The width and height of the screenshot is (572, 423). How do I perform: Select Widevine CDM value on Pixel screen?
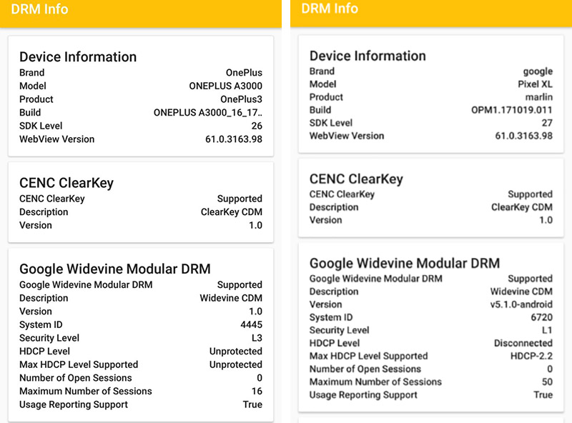521,292
